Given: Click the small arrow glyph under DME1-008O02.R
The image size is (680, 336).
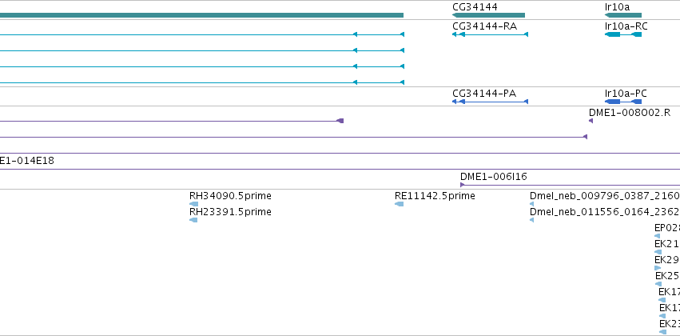Looking at the screenshot, I should (591, 121).
